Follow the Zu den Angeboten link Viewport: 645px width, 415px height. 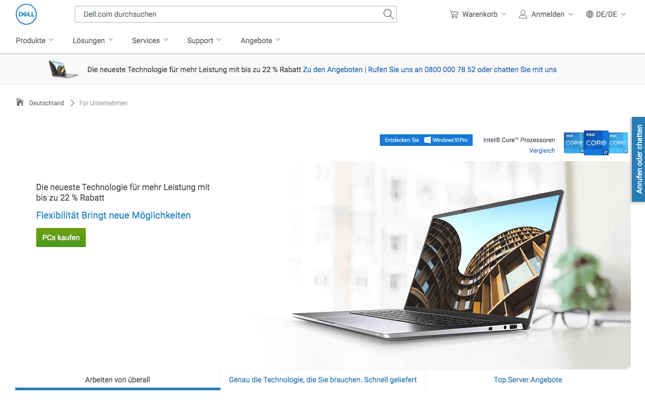(x=333, y=70)
